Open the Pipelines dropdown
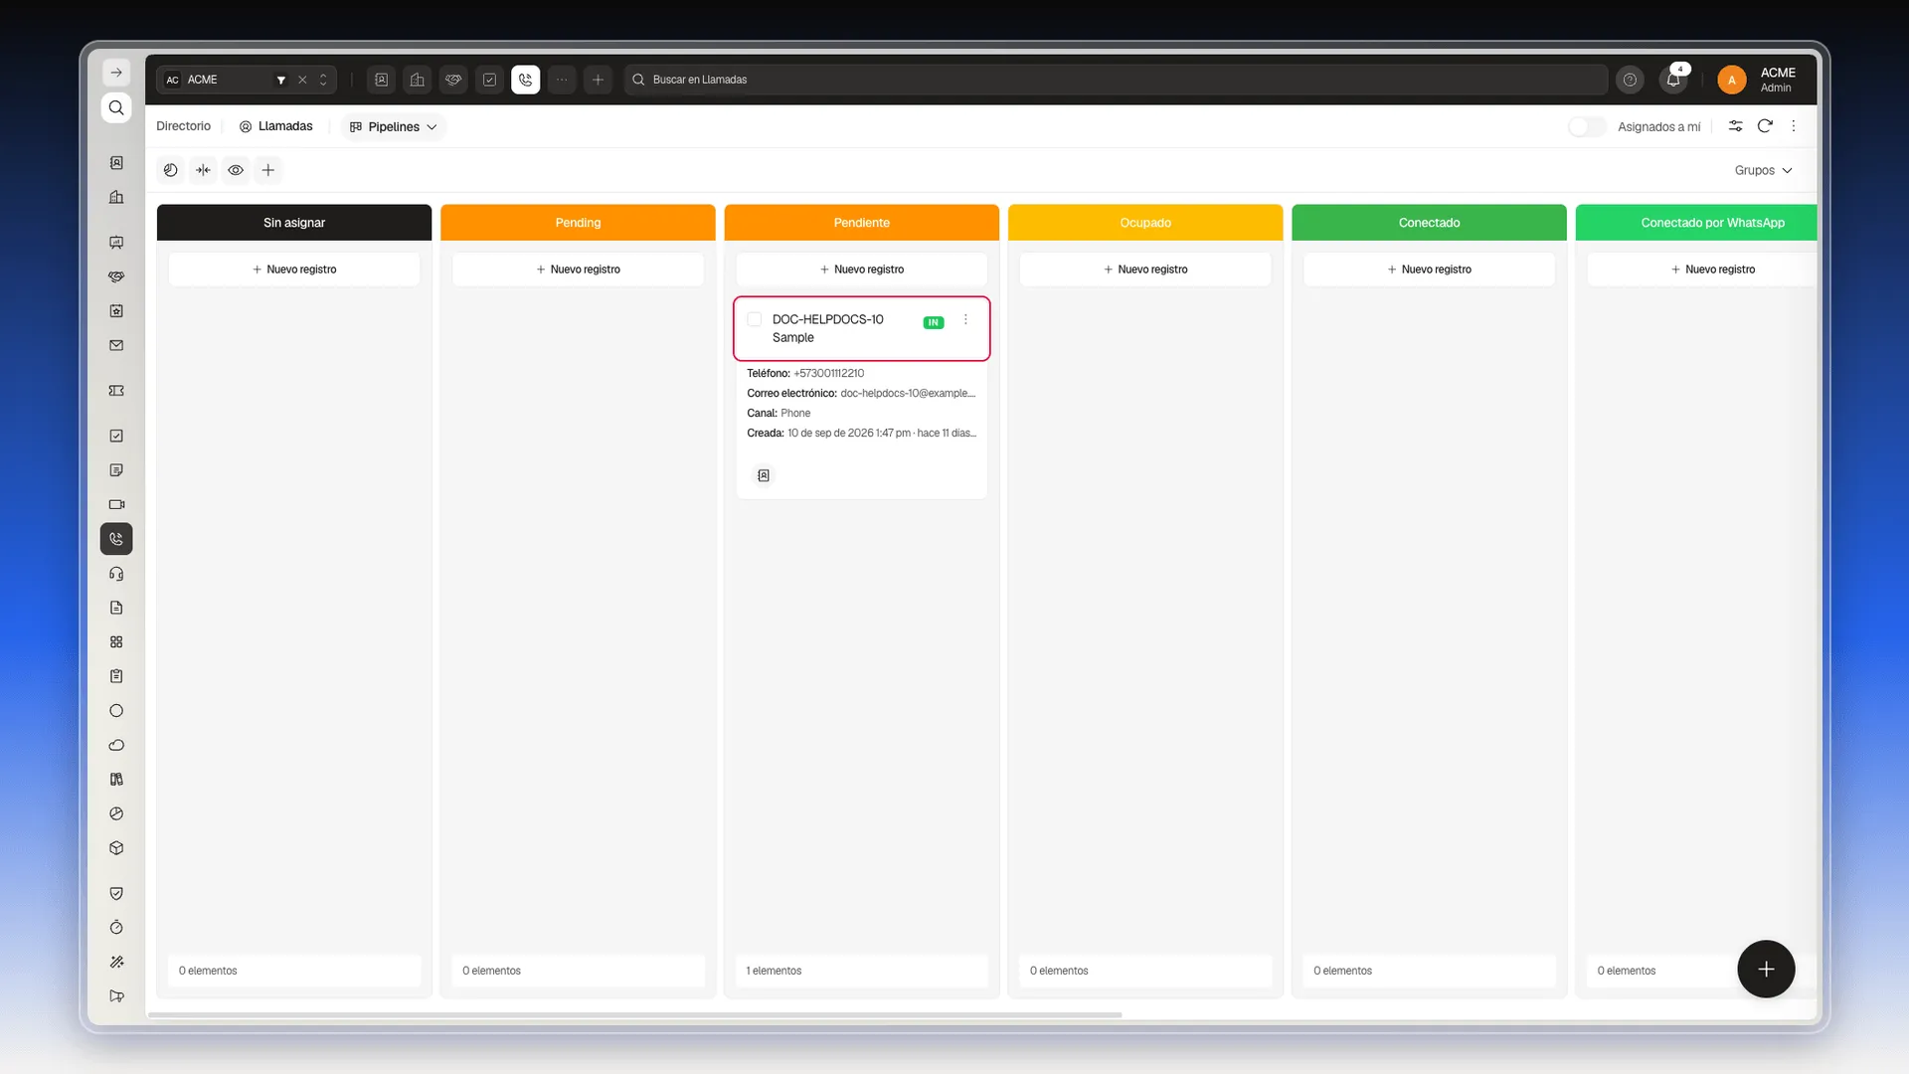The height and width of the screenshot is (1074, 1909). (394, 126)
